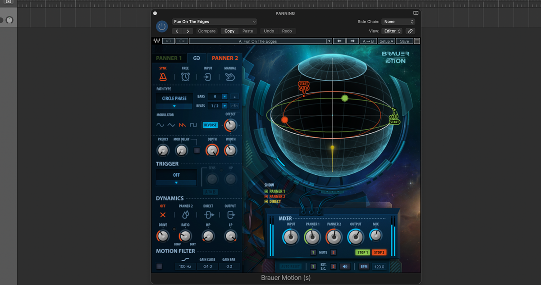The image size is (541, 285).
Task: Click the Stop 1 button
Action: coord(362,253)
